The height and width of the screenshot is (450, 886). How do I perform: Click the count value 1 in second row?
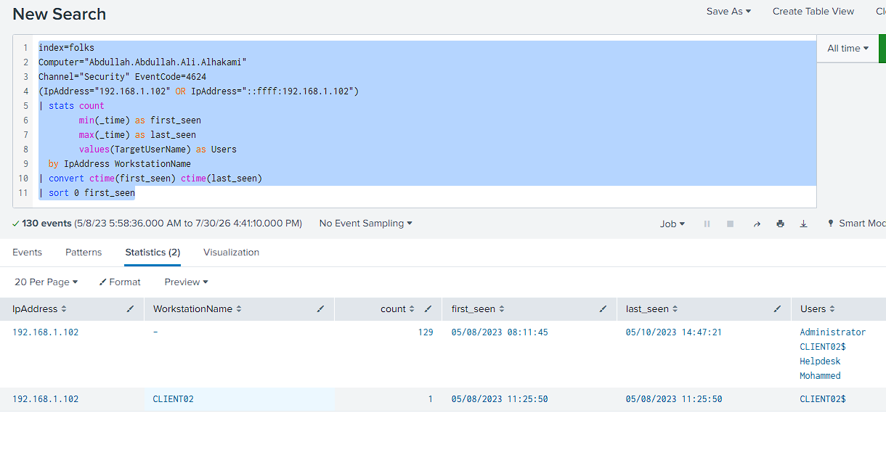(x=430, y=399)
